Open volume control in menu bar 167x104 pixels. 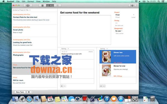pos(140,1)
